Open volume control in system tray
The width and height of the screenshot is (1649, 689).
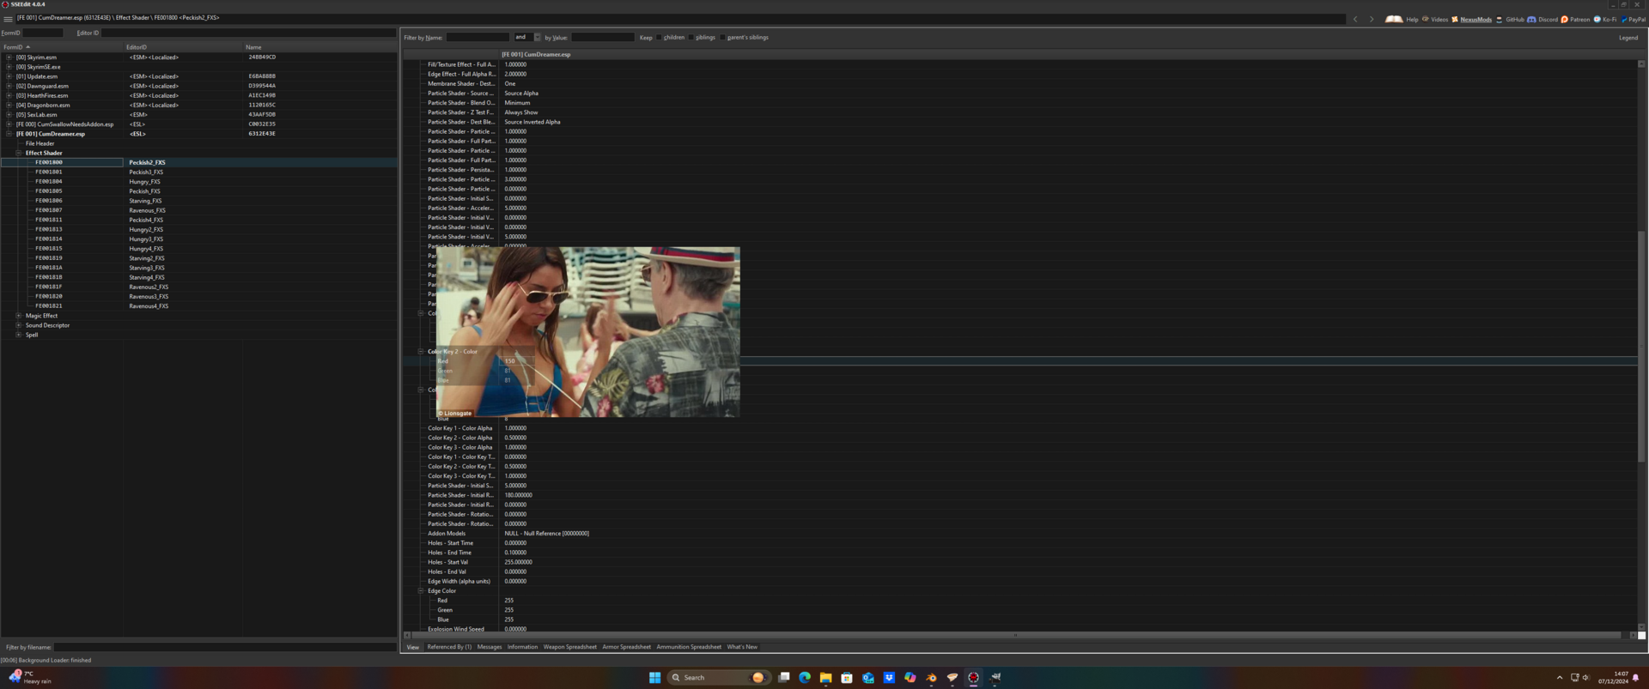pyautogui.click(x=1585, y=678)
